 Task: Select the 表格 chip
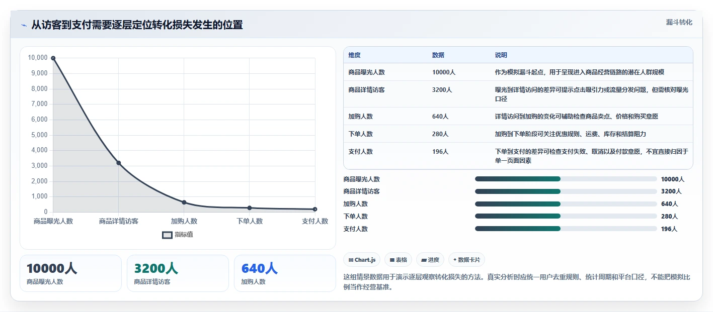pyautogui.click(x=398, y=260)
